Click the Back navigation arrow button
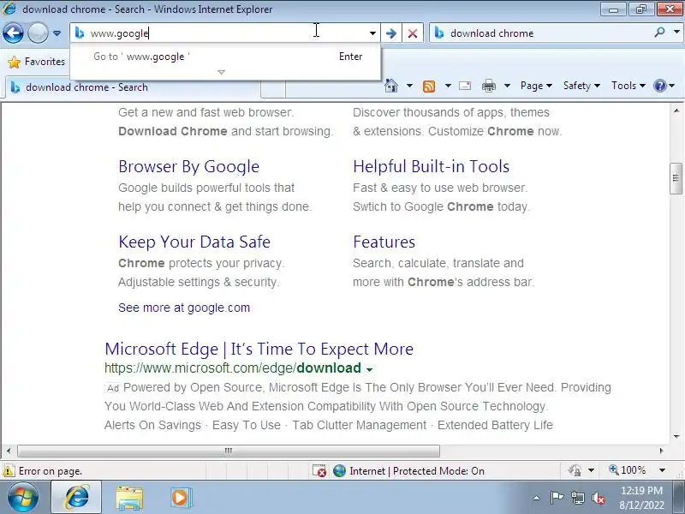Screen dimensions: 685x514 (13, 33)
